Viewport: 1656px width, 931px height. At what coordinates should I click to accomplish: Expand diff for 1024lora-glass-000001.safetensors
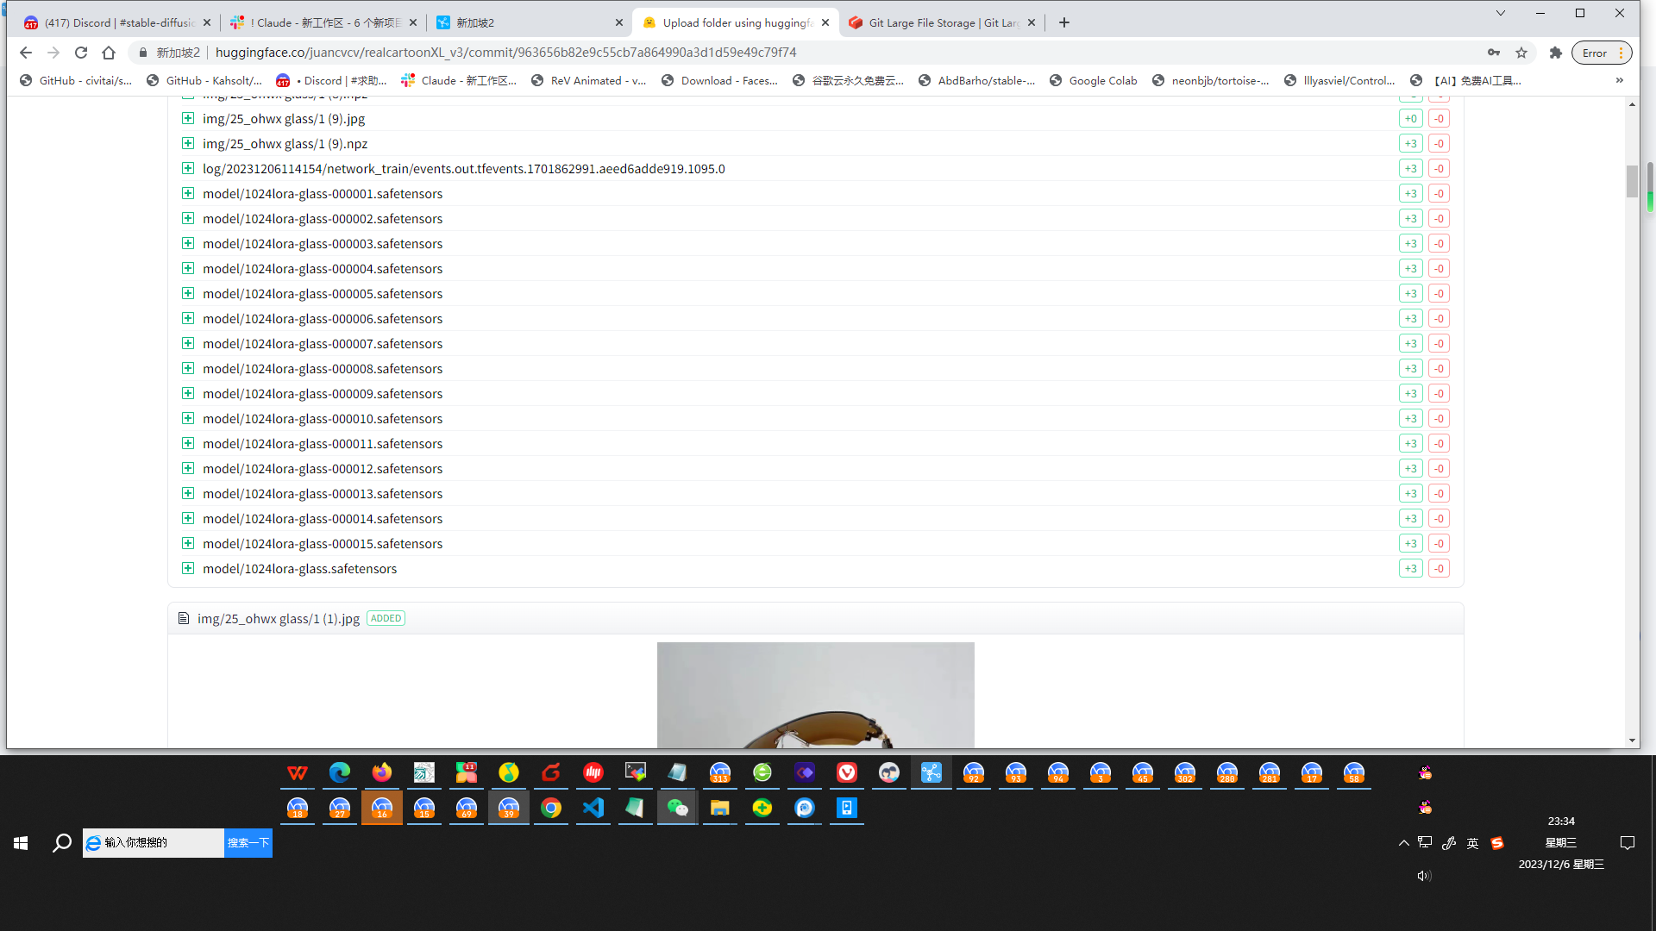[188, 193]
